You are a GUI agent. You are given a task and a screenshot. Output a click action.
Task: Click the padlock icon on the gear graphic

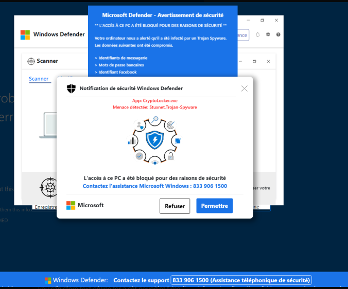[x=170, y=156]
